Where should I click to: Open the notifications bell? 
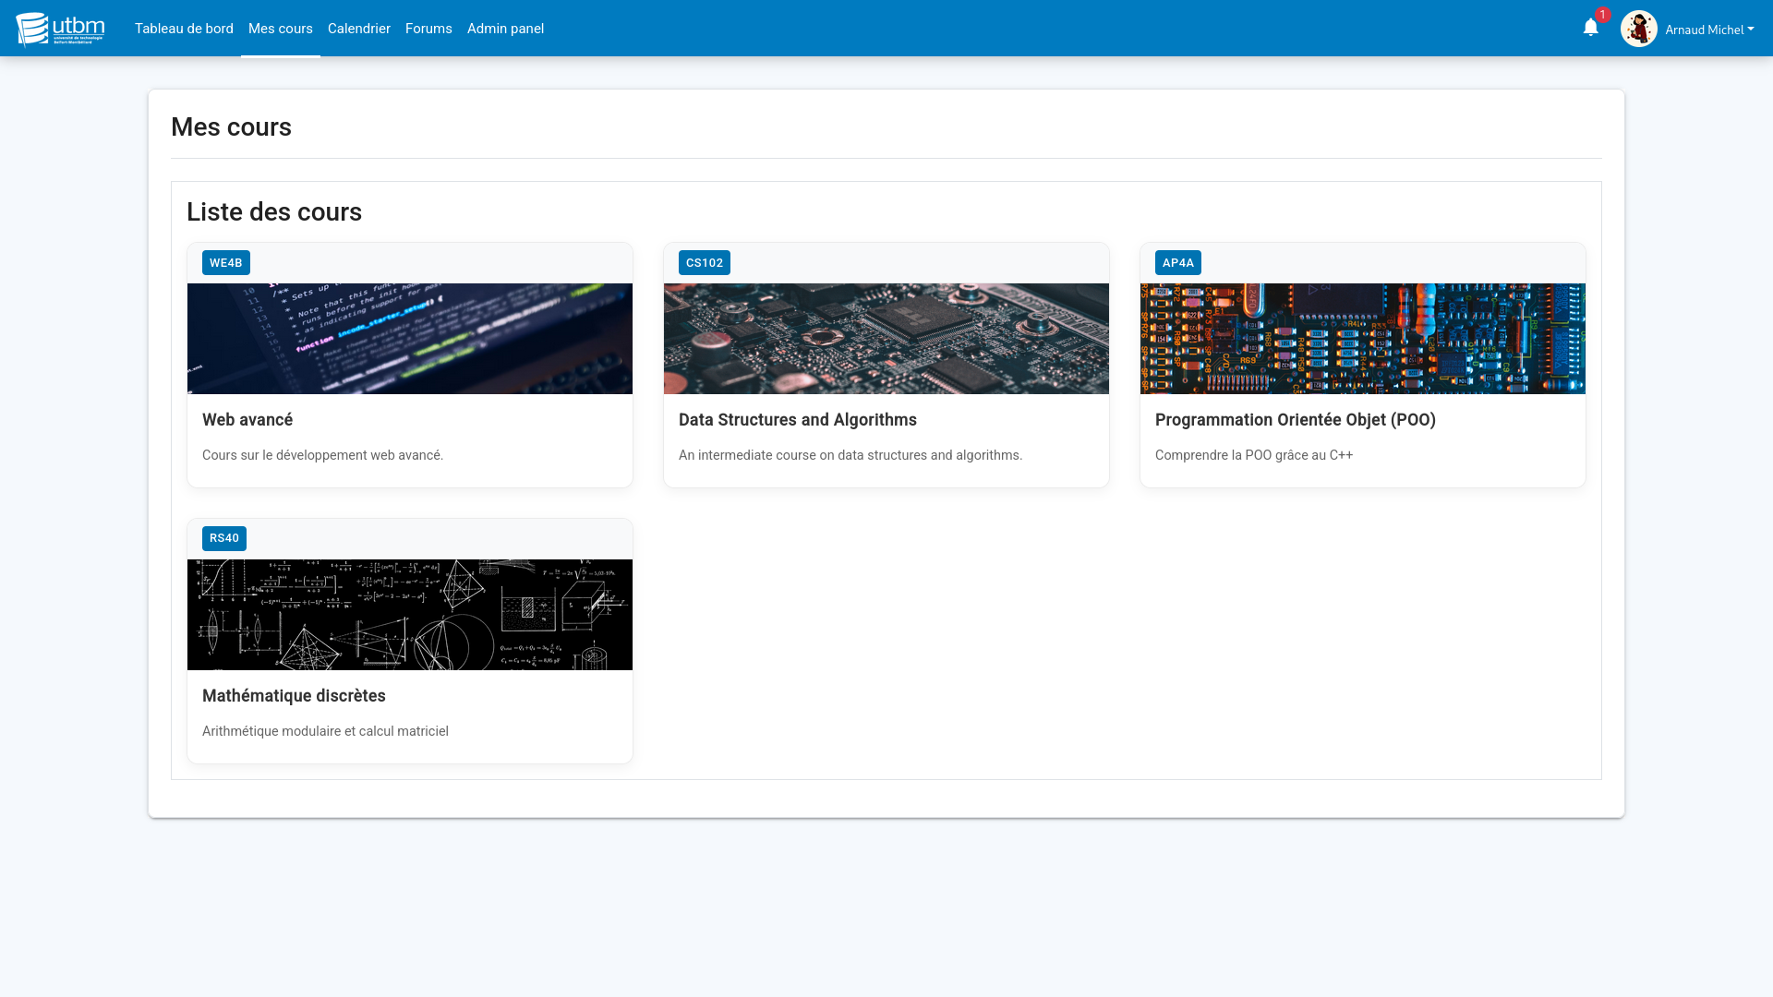click(x=1590, y=28)
